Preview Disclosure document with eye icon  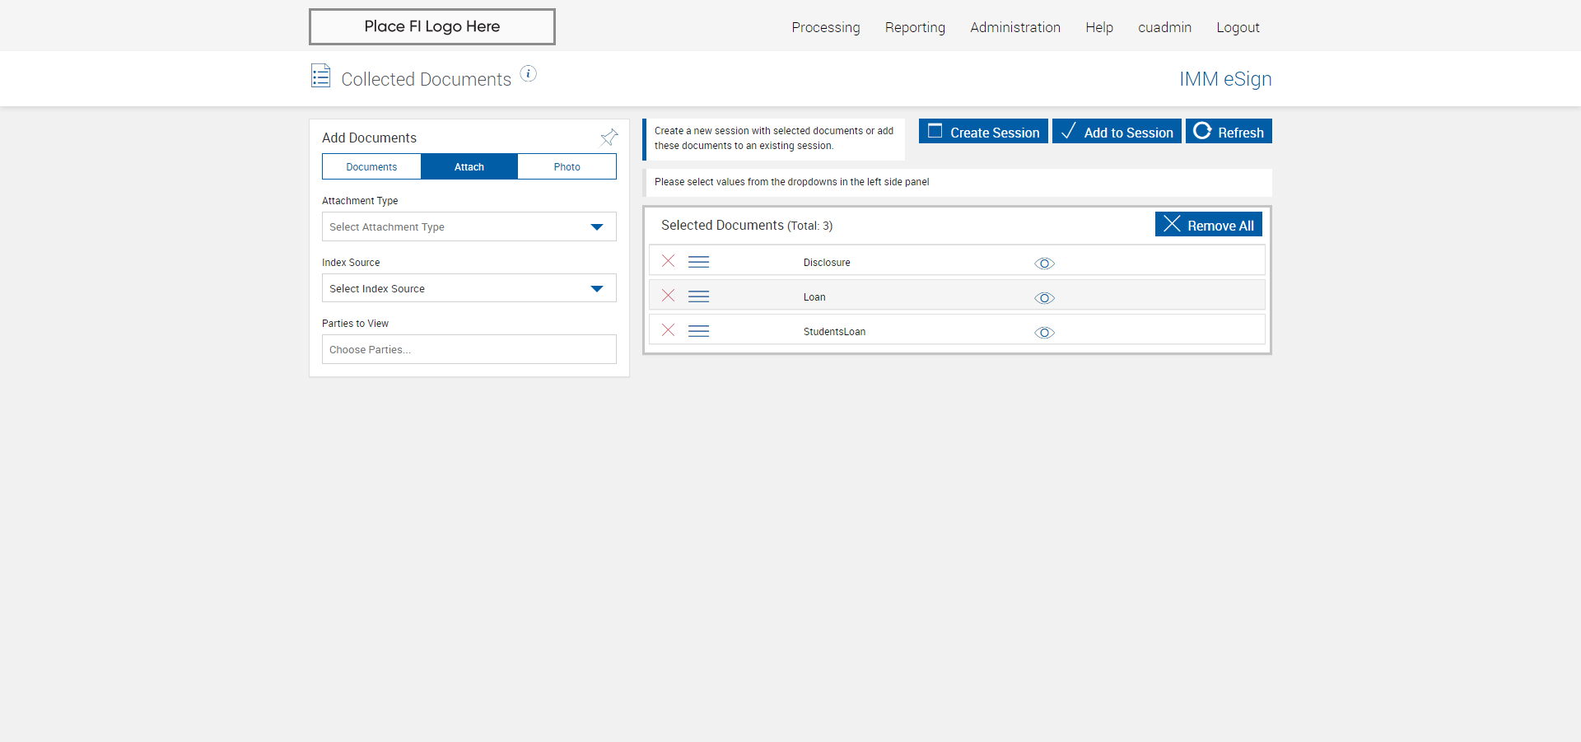1044,264
